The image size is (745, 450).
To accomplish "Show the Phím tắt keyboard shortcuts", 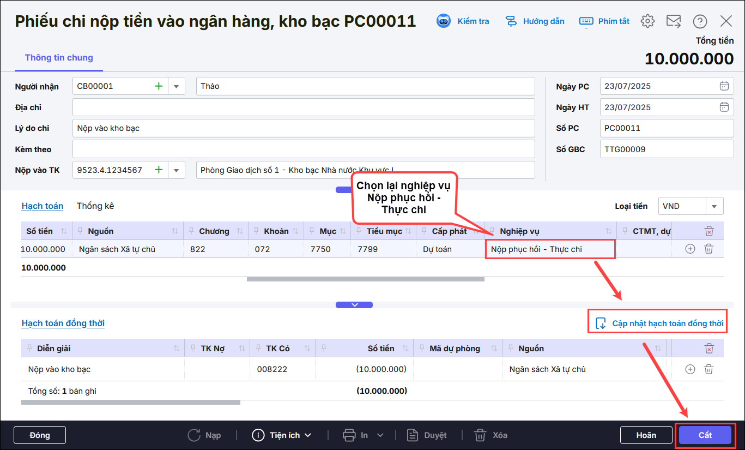I will tap(604, 21).
